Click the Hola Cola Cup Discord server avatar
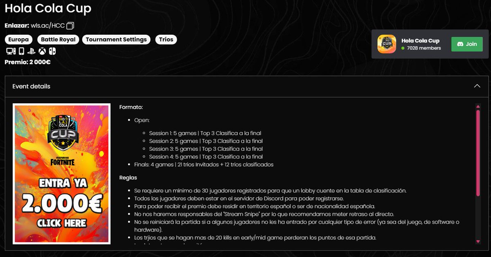The height and width of the screenshot is (257, 491). (387, 44)
